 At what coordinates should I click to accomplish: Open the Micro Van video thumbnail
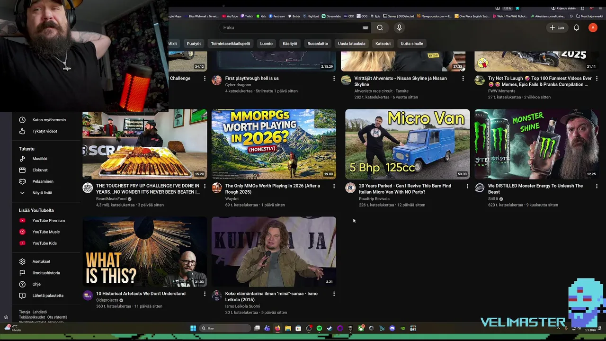[407, 144]
